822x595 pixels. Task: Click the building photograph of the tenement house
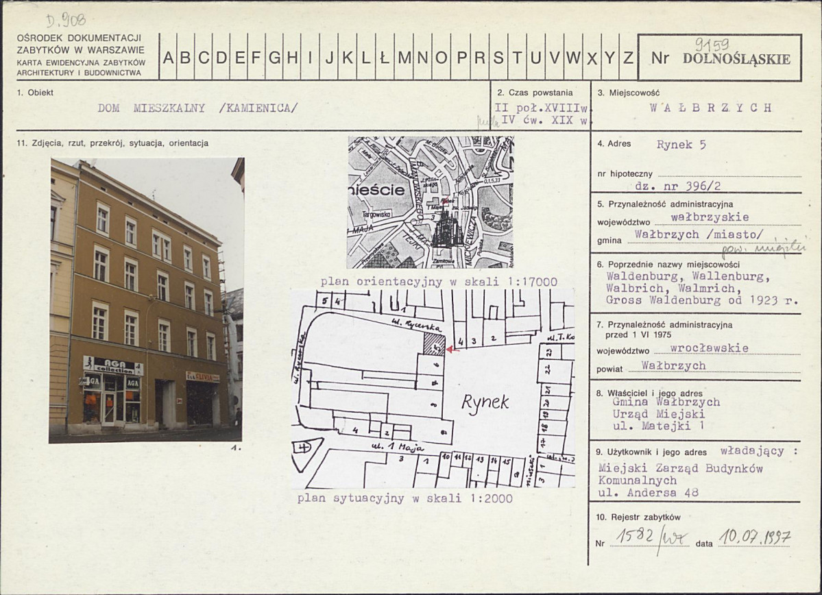click(x=146, y=300)
